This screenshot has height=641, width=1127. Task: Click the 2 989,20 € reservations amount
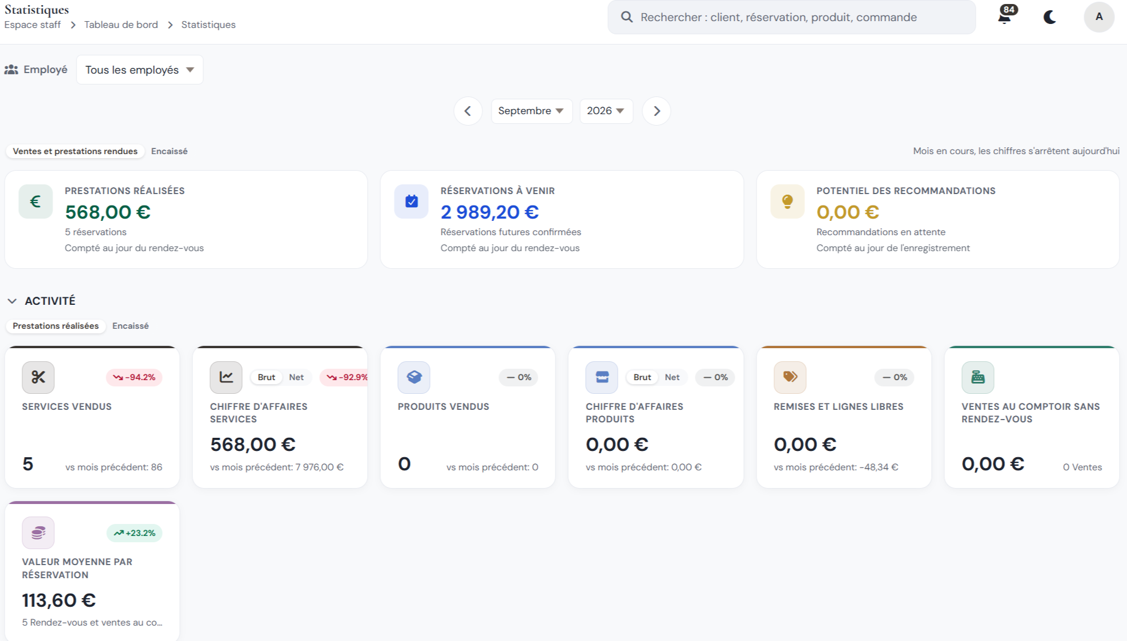(489, 212)
